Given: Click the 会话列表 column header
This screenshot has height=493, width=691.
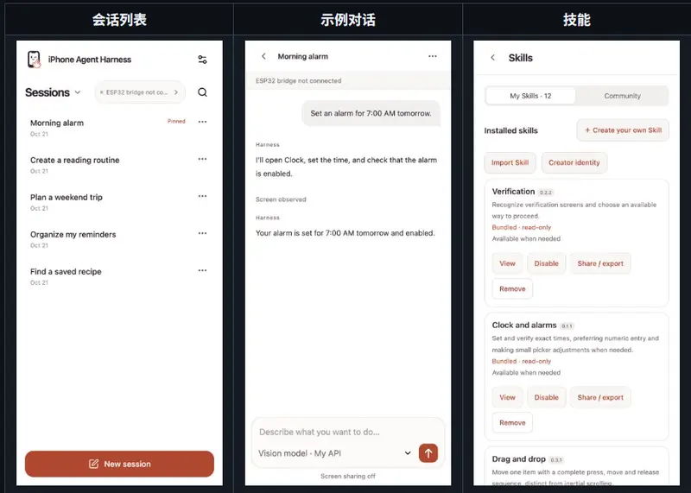Looking at the screenshot, I should coord(119,20).
